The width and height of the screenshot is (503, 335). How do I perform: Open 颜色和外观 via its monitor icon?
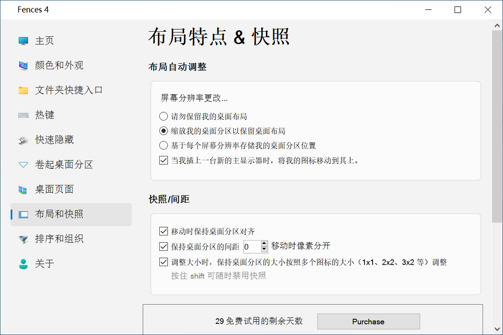(x=23, y=65)
